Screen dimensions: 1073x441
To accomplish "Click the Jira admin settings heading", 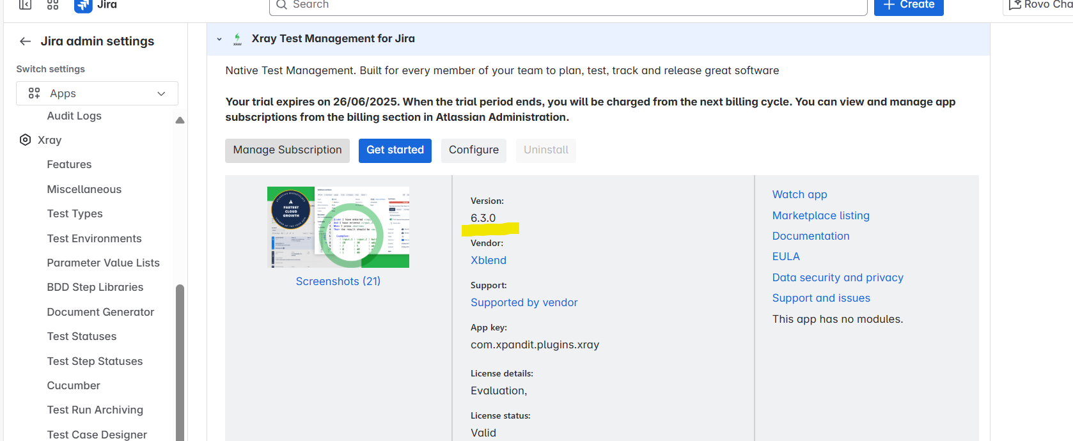I will click(x=97, y=42).
